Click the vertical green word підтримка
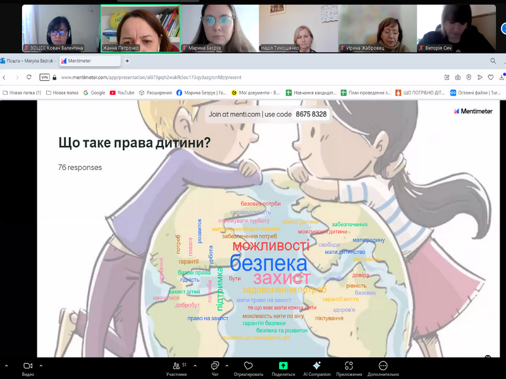Image resolution: width=506 pixels, height=379 pixels. click(x=220, y=289)
